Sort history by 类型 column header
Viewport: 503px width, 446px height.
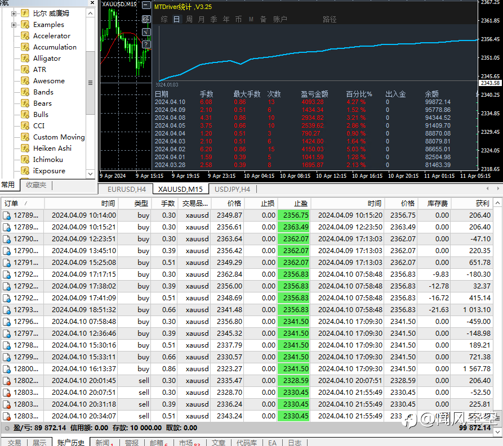pos(135,204)
